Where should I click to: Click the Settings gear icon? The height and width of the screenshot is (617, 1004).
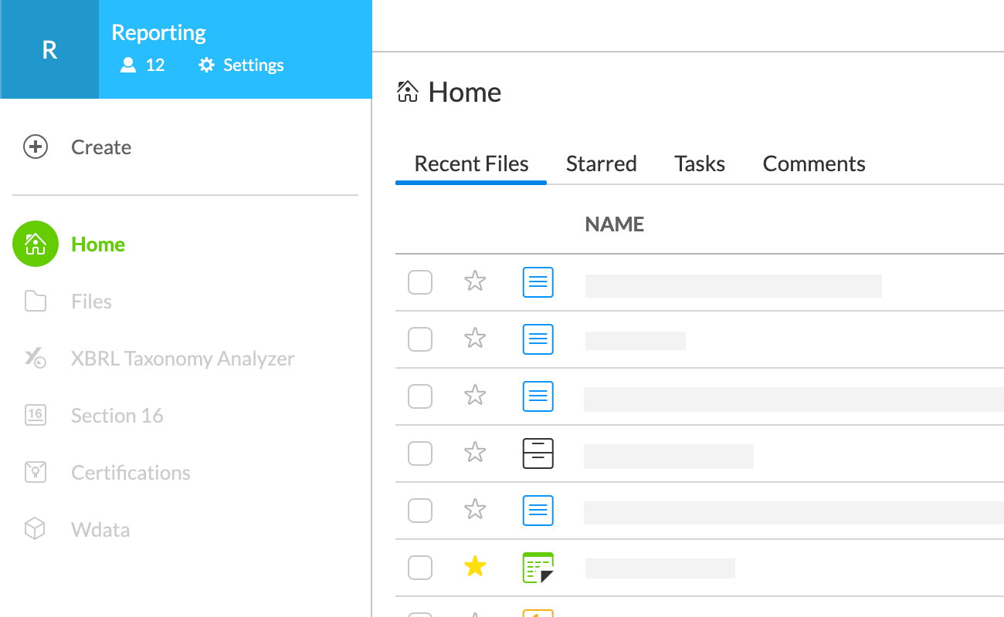206,66
